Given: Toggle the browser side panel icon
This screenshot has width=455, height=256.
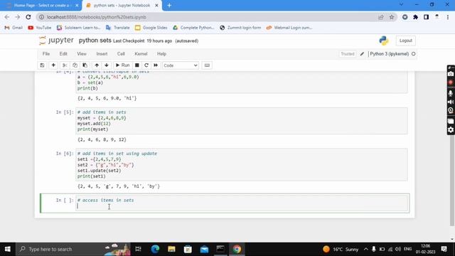Looking at the screenshot, I should [x=426, y=17].
